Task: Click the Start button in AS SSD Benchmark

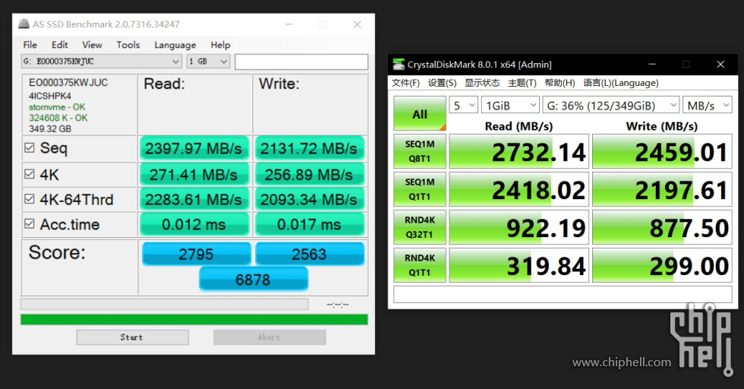Action: tap(132, 337)
